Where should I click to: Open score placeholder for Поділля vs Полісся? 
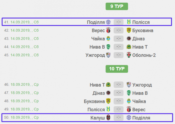click(x=119, y=22)
